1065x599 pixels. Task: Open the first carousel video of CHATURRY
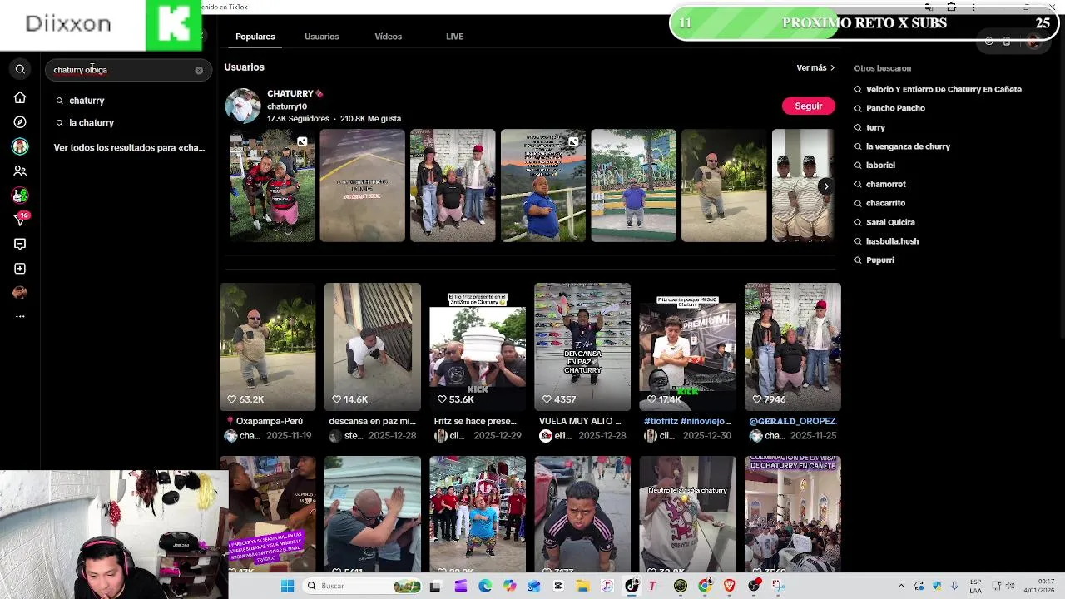[x=272, y=186]
